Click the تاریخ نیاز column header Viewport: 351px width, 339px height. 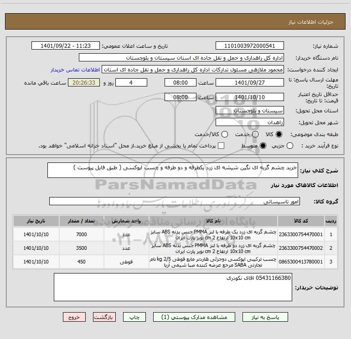[36, 221]
